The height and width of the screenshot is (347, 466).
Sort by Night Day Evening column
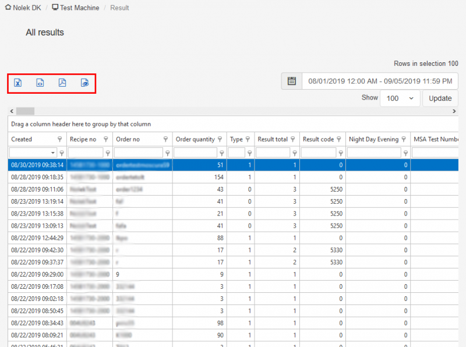pyautogui.click(x=373, y=139)
